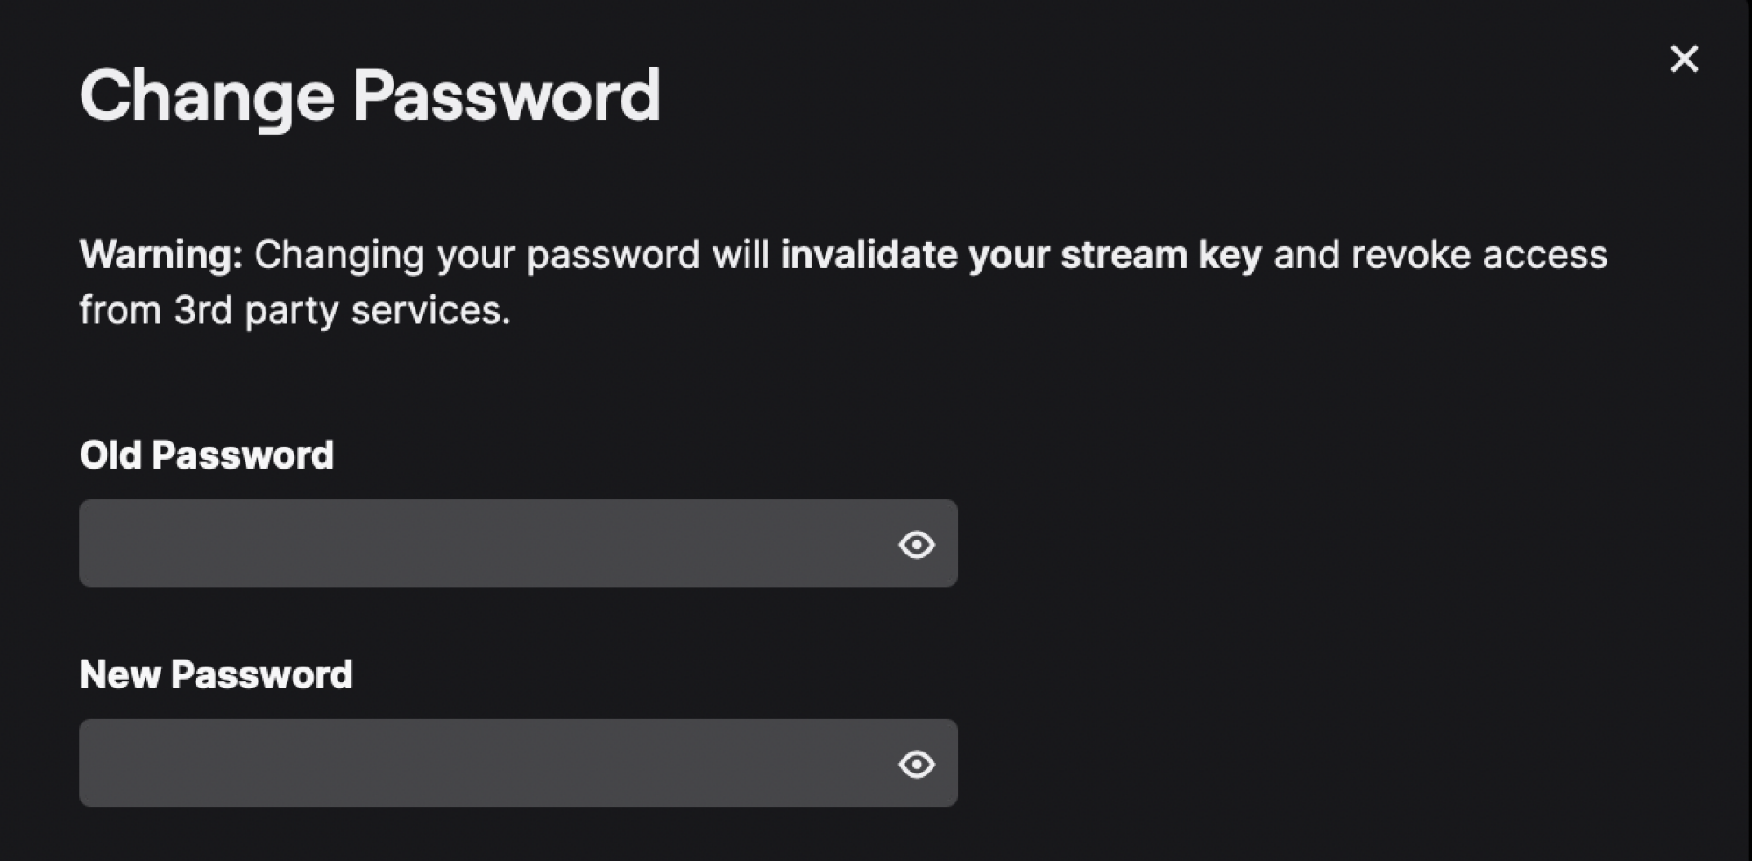Exit the password change modal
The height and width of the screenshot is (861, 1752).
pos(1684,59)
